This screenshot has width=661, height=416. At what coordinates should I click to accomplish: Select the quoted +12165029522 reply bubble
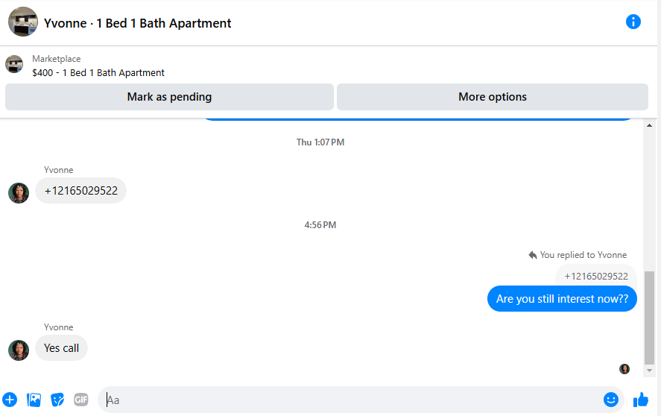pos(596,276)
